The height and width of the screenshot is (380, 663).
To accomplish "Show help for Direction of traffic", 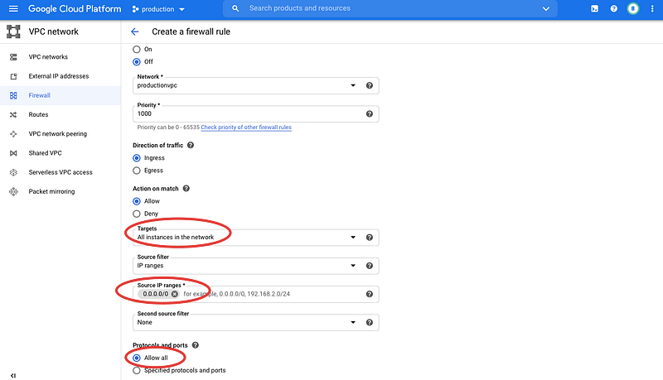I will tap(191, 145).
